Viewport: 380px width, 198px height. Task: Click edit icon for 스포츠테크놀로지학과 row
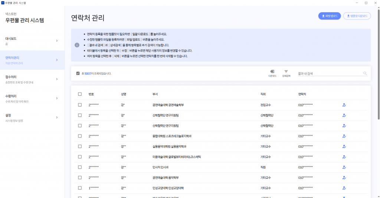[x=344, y=136]
